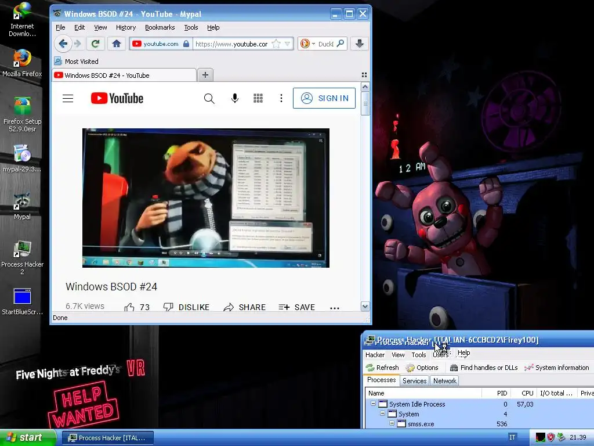Click Process Hacker taskbar button
This screenshot has width=594, height=446.
click(107, 438)
